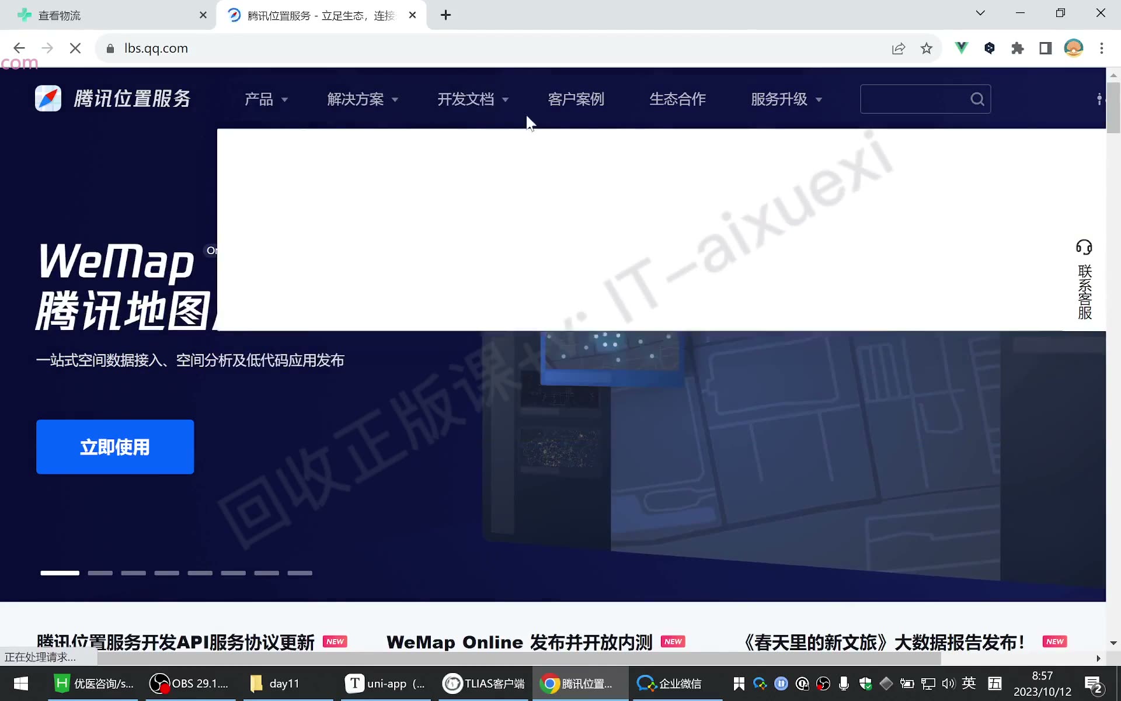Select the last carousel slide indicator

pos(300,573)
